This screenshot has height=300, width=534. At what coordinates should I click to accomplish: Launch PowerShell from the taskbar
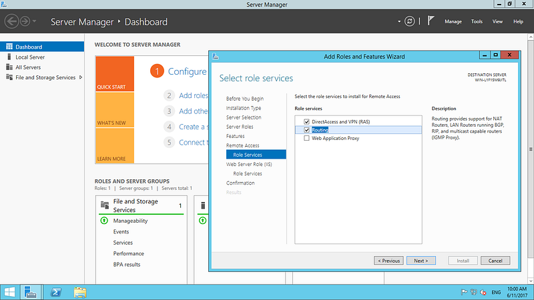pyautogui.click(x=56, y=292)
